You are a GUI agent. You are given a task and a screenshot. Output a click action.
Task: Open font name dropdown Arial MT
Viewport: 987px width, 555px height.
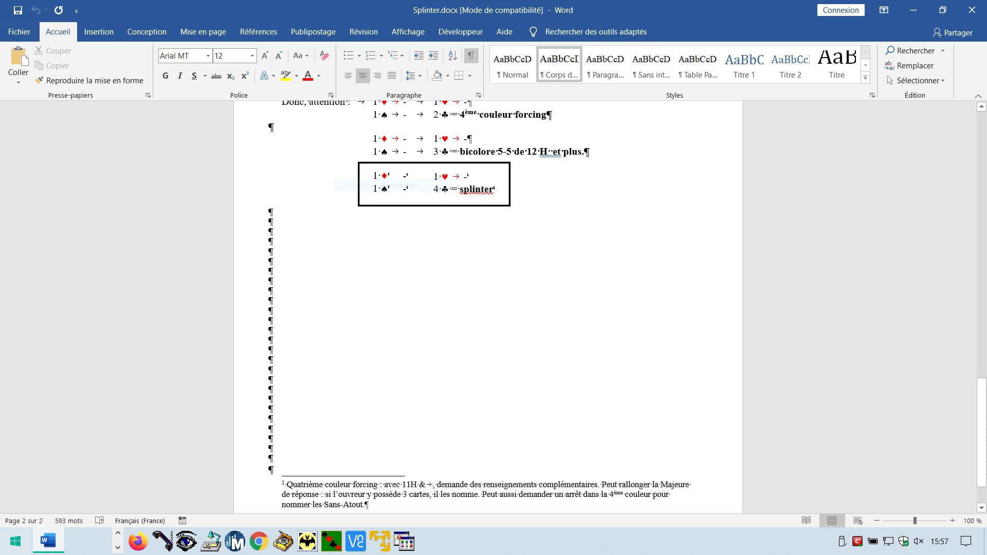click(208, 55)
